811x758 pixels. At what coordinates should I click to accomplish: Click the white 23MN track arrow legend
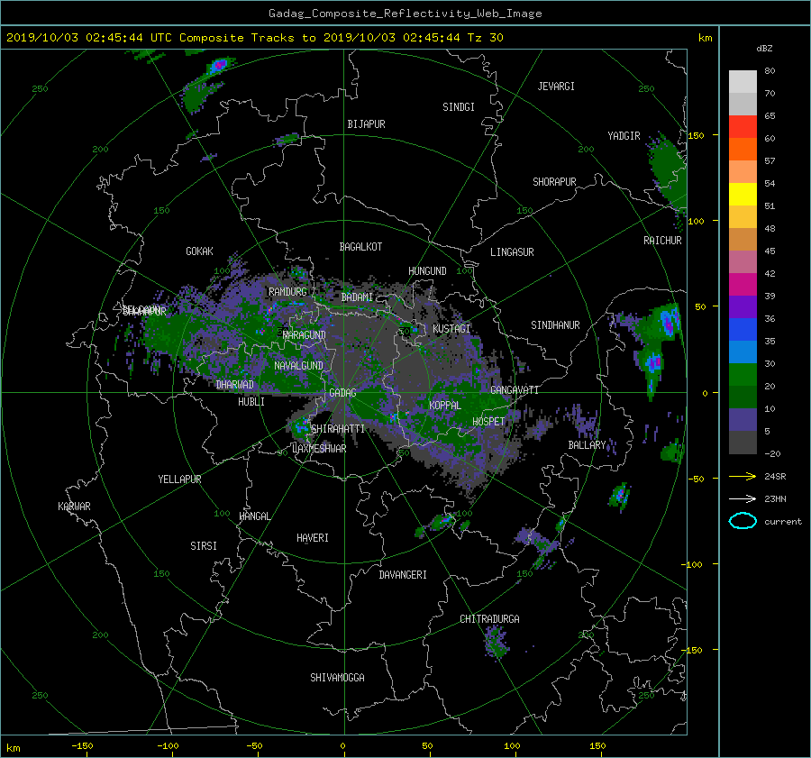pyautogui.click(x=743, y=498)
